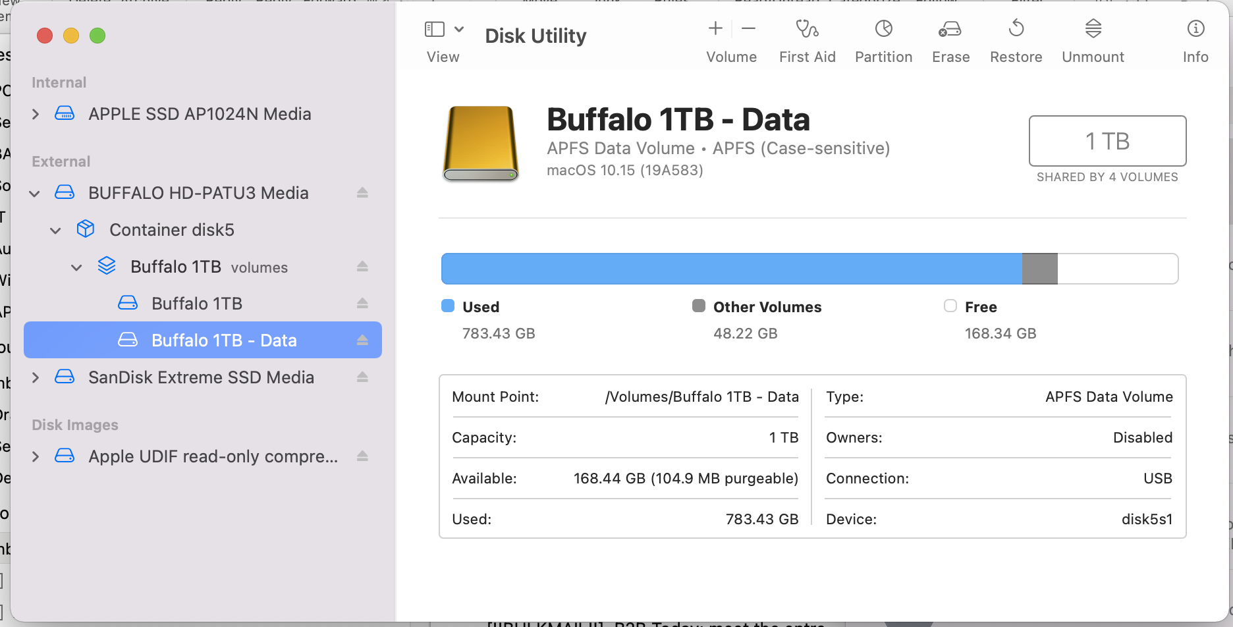
Task: Eject SanDisk Extreme SSD Media
Action: 362,377
